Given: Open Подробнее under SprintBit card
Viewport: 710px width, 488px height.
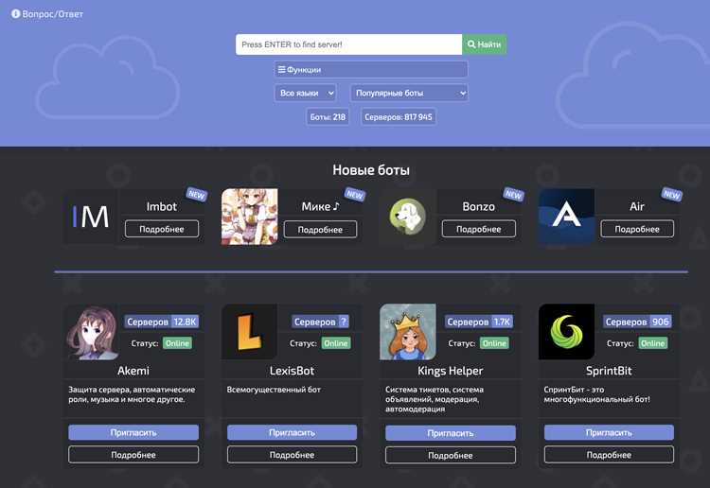Looking at the screenshot, I should (x=609, y=455).
